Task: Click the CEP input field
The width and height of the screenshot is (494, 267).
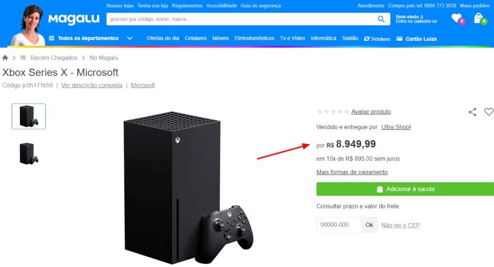Action: (339, 225)
